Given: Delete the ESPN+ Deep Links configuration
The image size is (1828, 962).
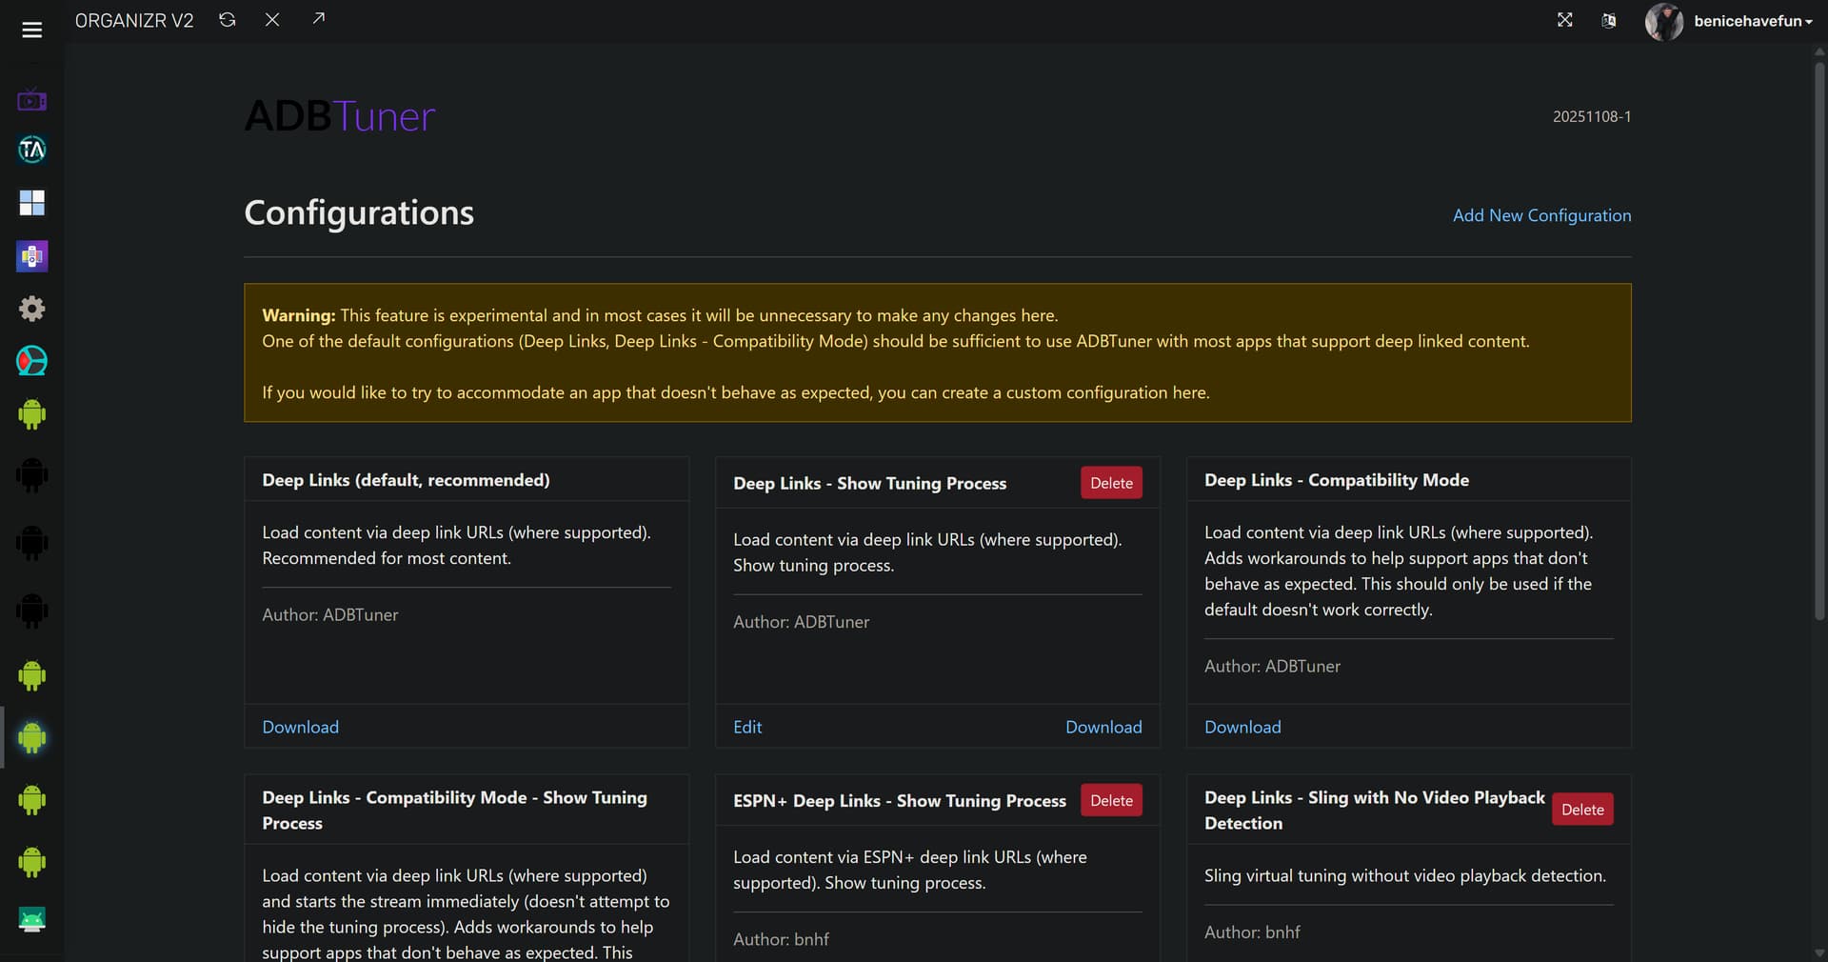Looking at the screenshot, I should coord(1111,800).
